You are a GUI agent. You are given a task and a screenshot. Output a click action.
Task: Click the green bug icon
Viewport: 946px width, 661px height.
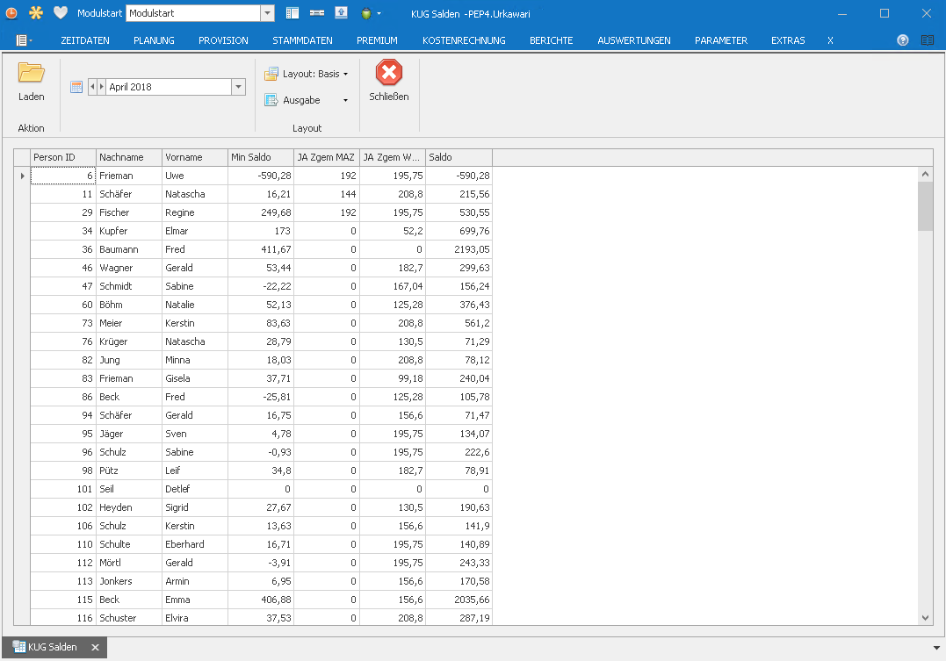tap(366, 13)
